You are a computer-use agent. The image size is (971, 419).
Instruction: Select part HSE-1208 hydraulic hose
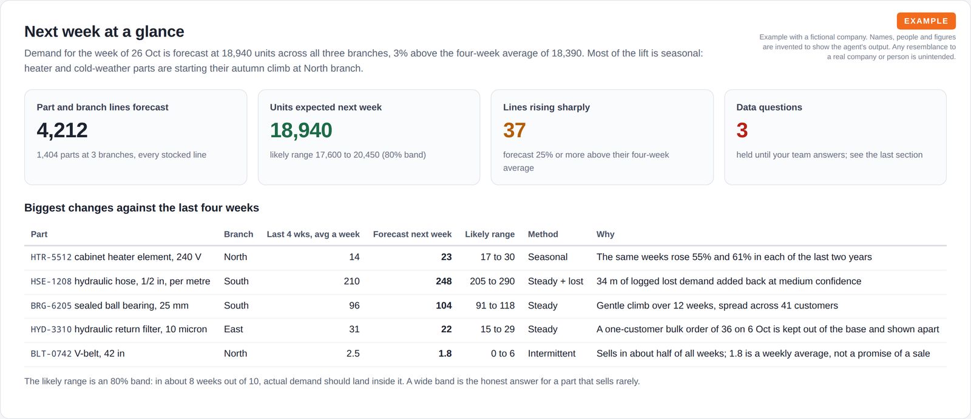120,282
